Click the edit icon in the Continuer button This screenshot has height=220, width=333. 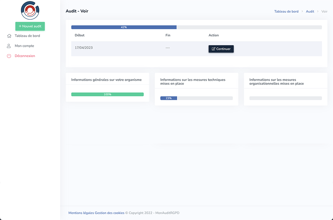click(x=213, y=49)
